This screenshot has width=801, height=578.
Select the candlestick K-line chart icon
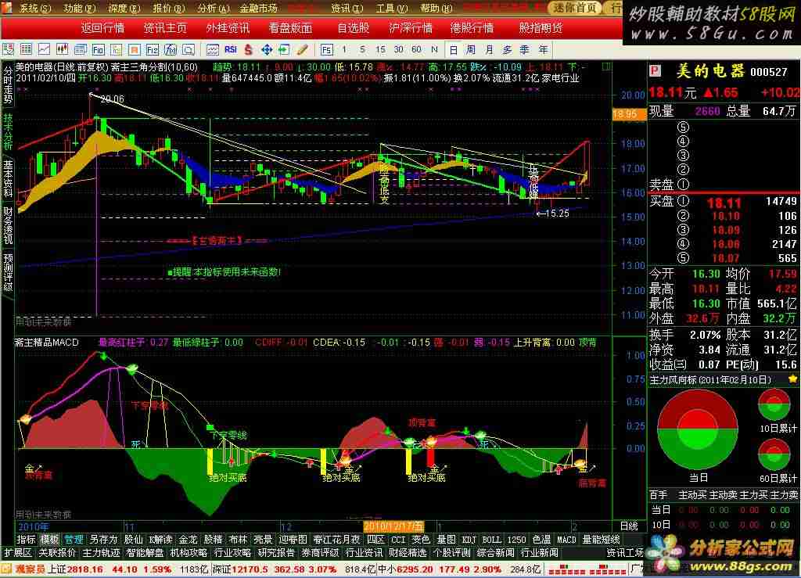click(x=62, y=49)
